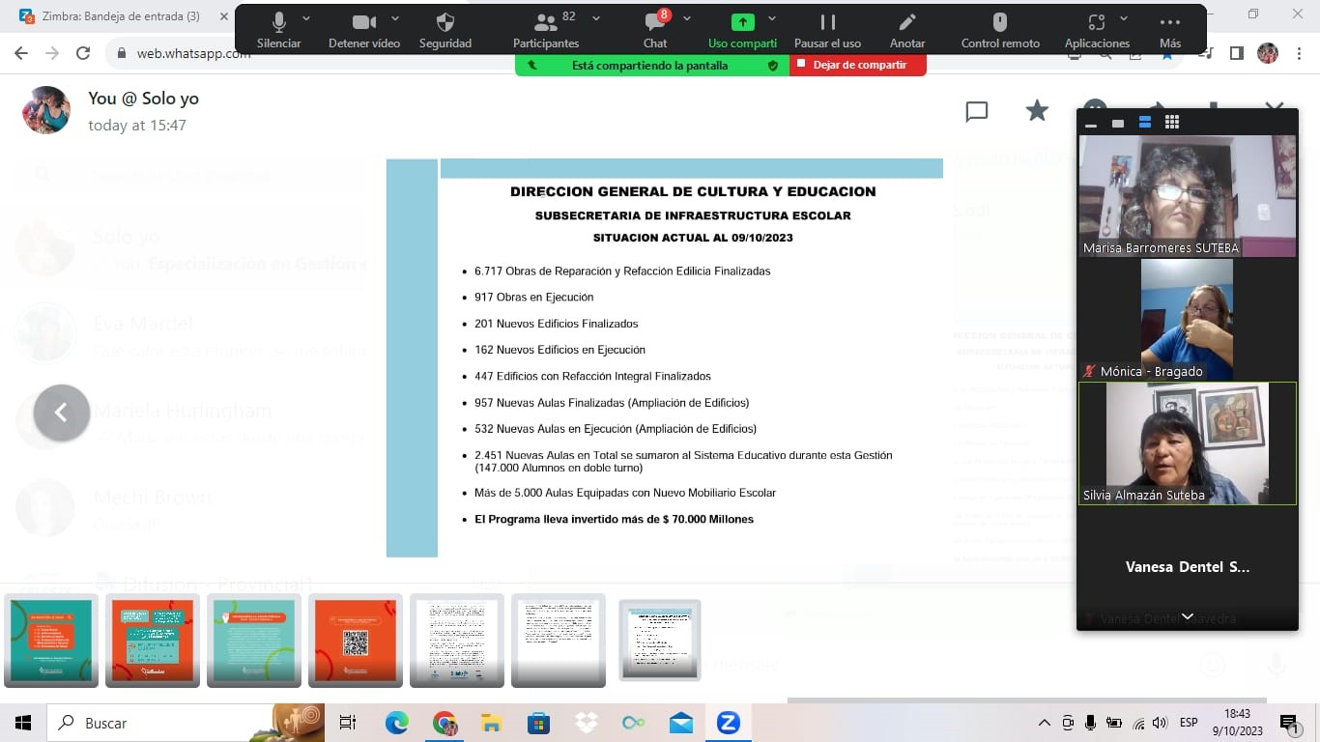
Task: Switch video panel to grid view
Action: click(x=1172, y=123)
